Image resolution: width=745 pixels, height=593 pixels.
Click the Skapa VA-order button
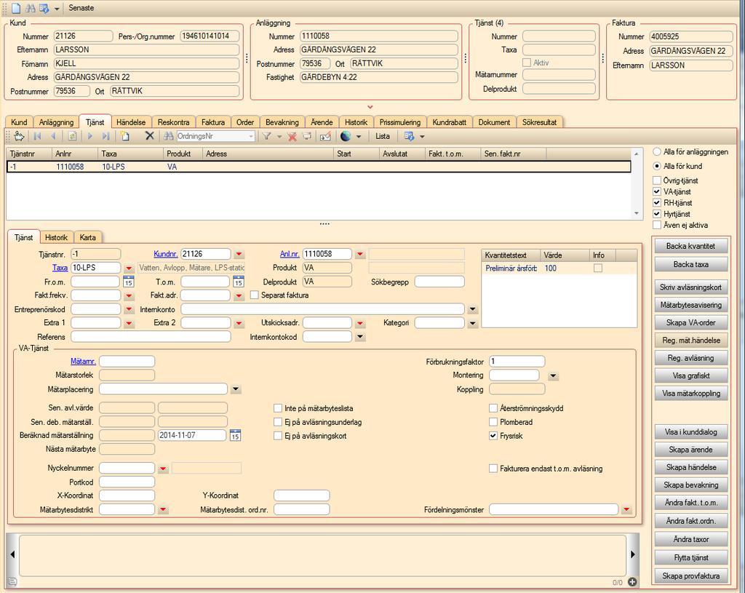point(691,322)
